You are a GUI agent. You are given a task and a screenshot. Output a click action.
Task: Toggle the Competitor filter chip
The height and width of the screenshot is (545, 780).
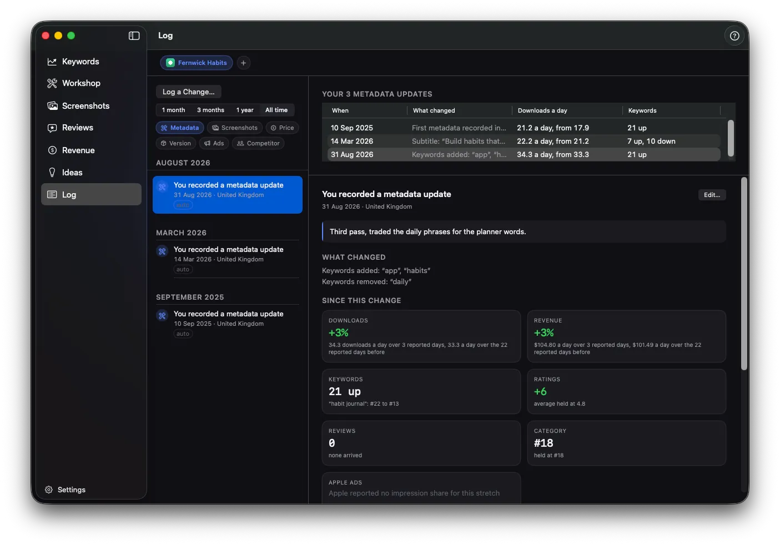(x=258, y=143)
